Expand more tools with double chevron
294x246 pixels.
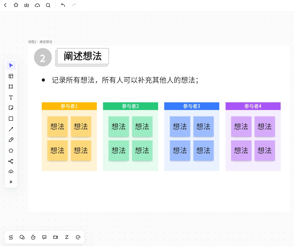[11, 182]
